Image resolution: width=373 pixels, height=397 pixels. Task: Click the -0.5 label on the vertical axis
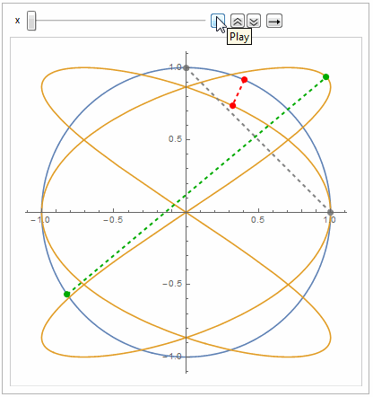172,284
